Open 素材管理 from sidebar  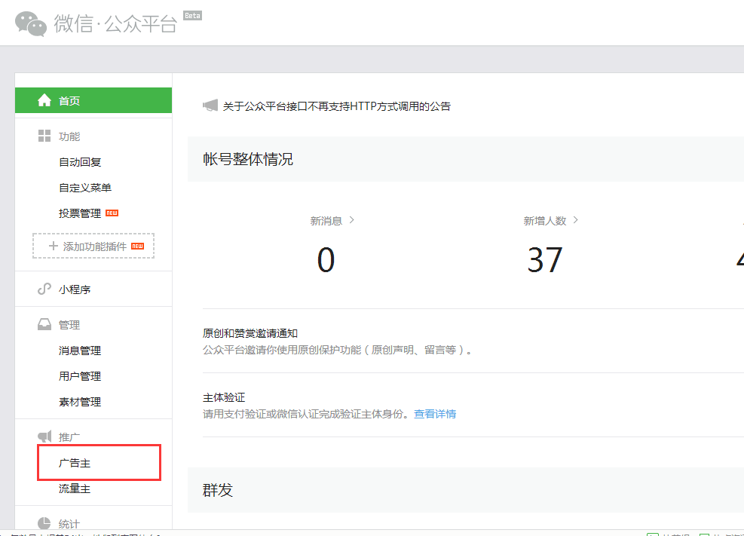80,402
